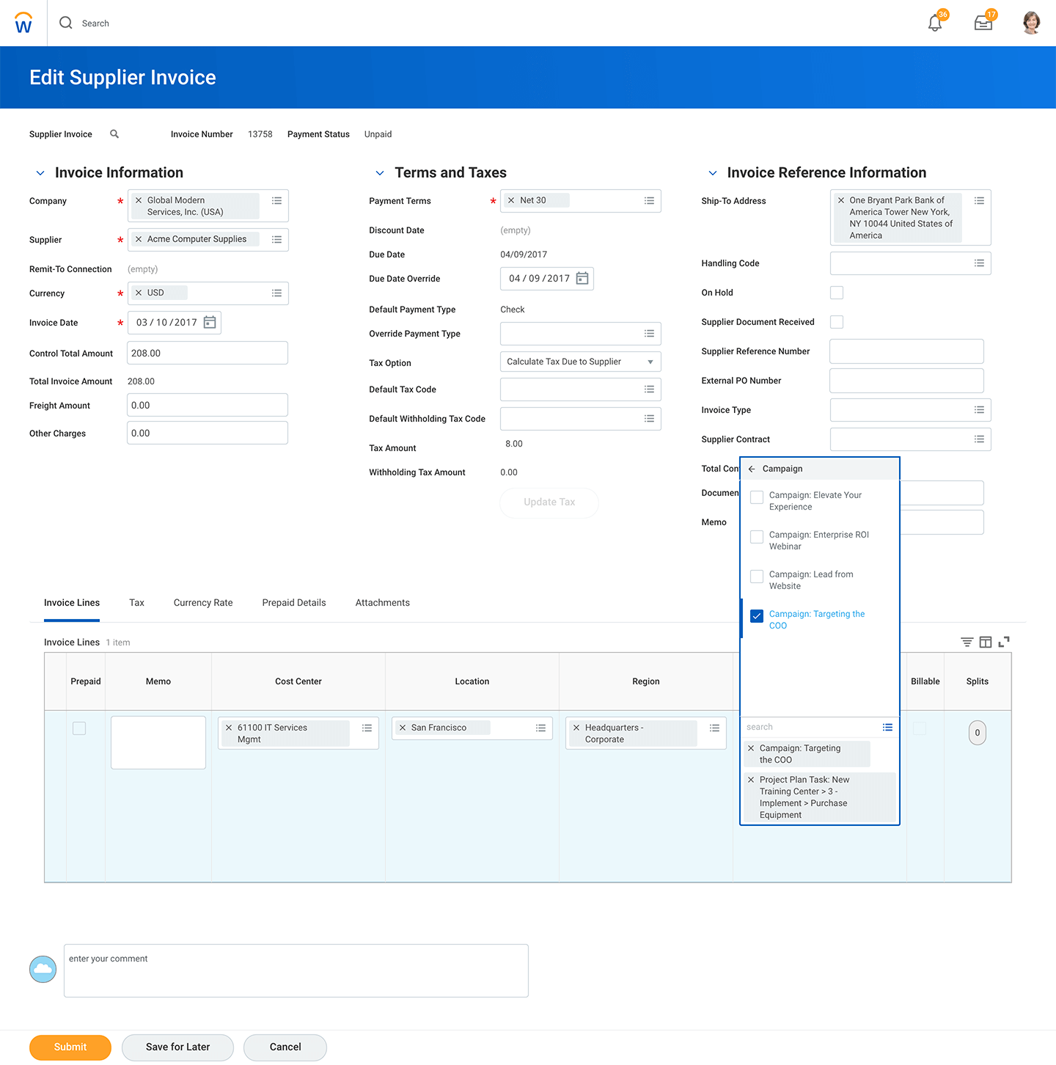
Task: Open the Attachments tab
Action: pyautogui.click(x=382, y=603)
